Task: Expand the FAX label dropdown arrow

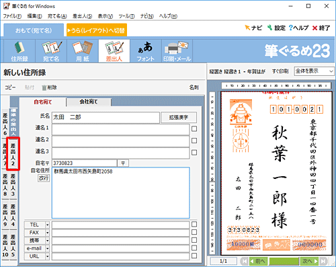Action: [47, 233]
